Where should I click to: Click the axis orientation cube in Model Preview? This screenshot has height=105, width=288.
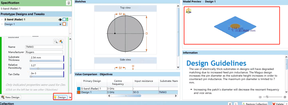pos(189,11)
